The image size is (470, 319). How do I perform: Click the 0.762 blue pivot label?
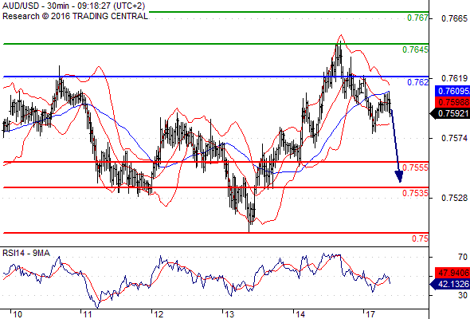pyautogui.click(x=418, y=82)
